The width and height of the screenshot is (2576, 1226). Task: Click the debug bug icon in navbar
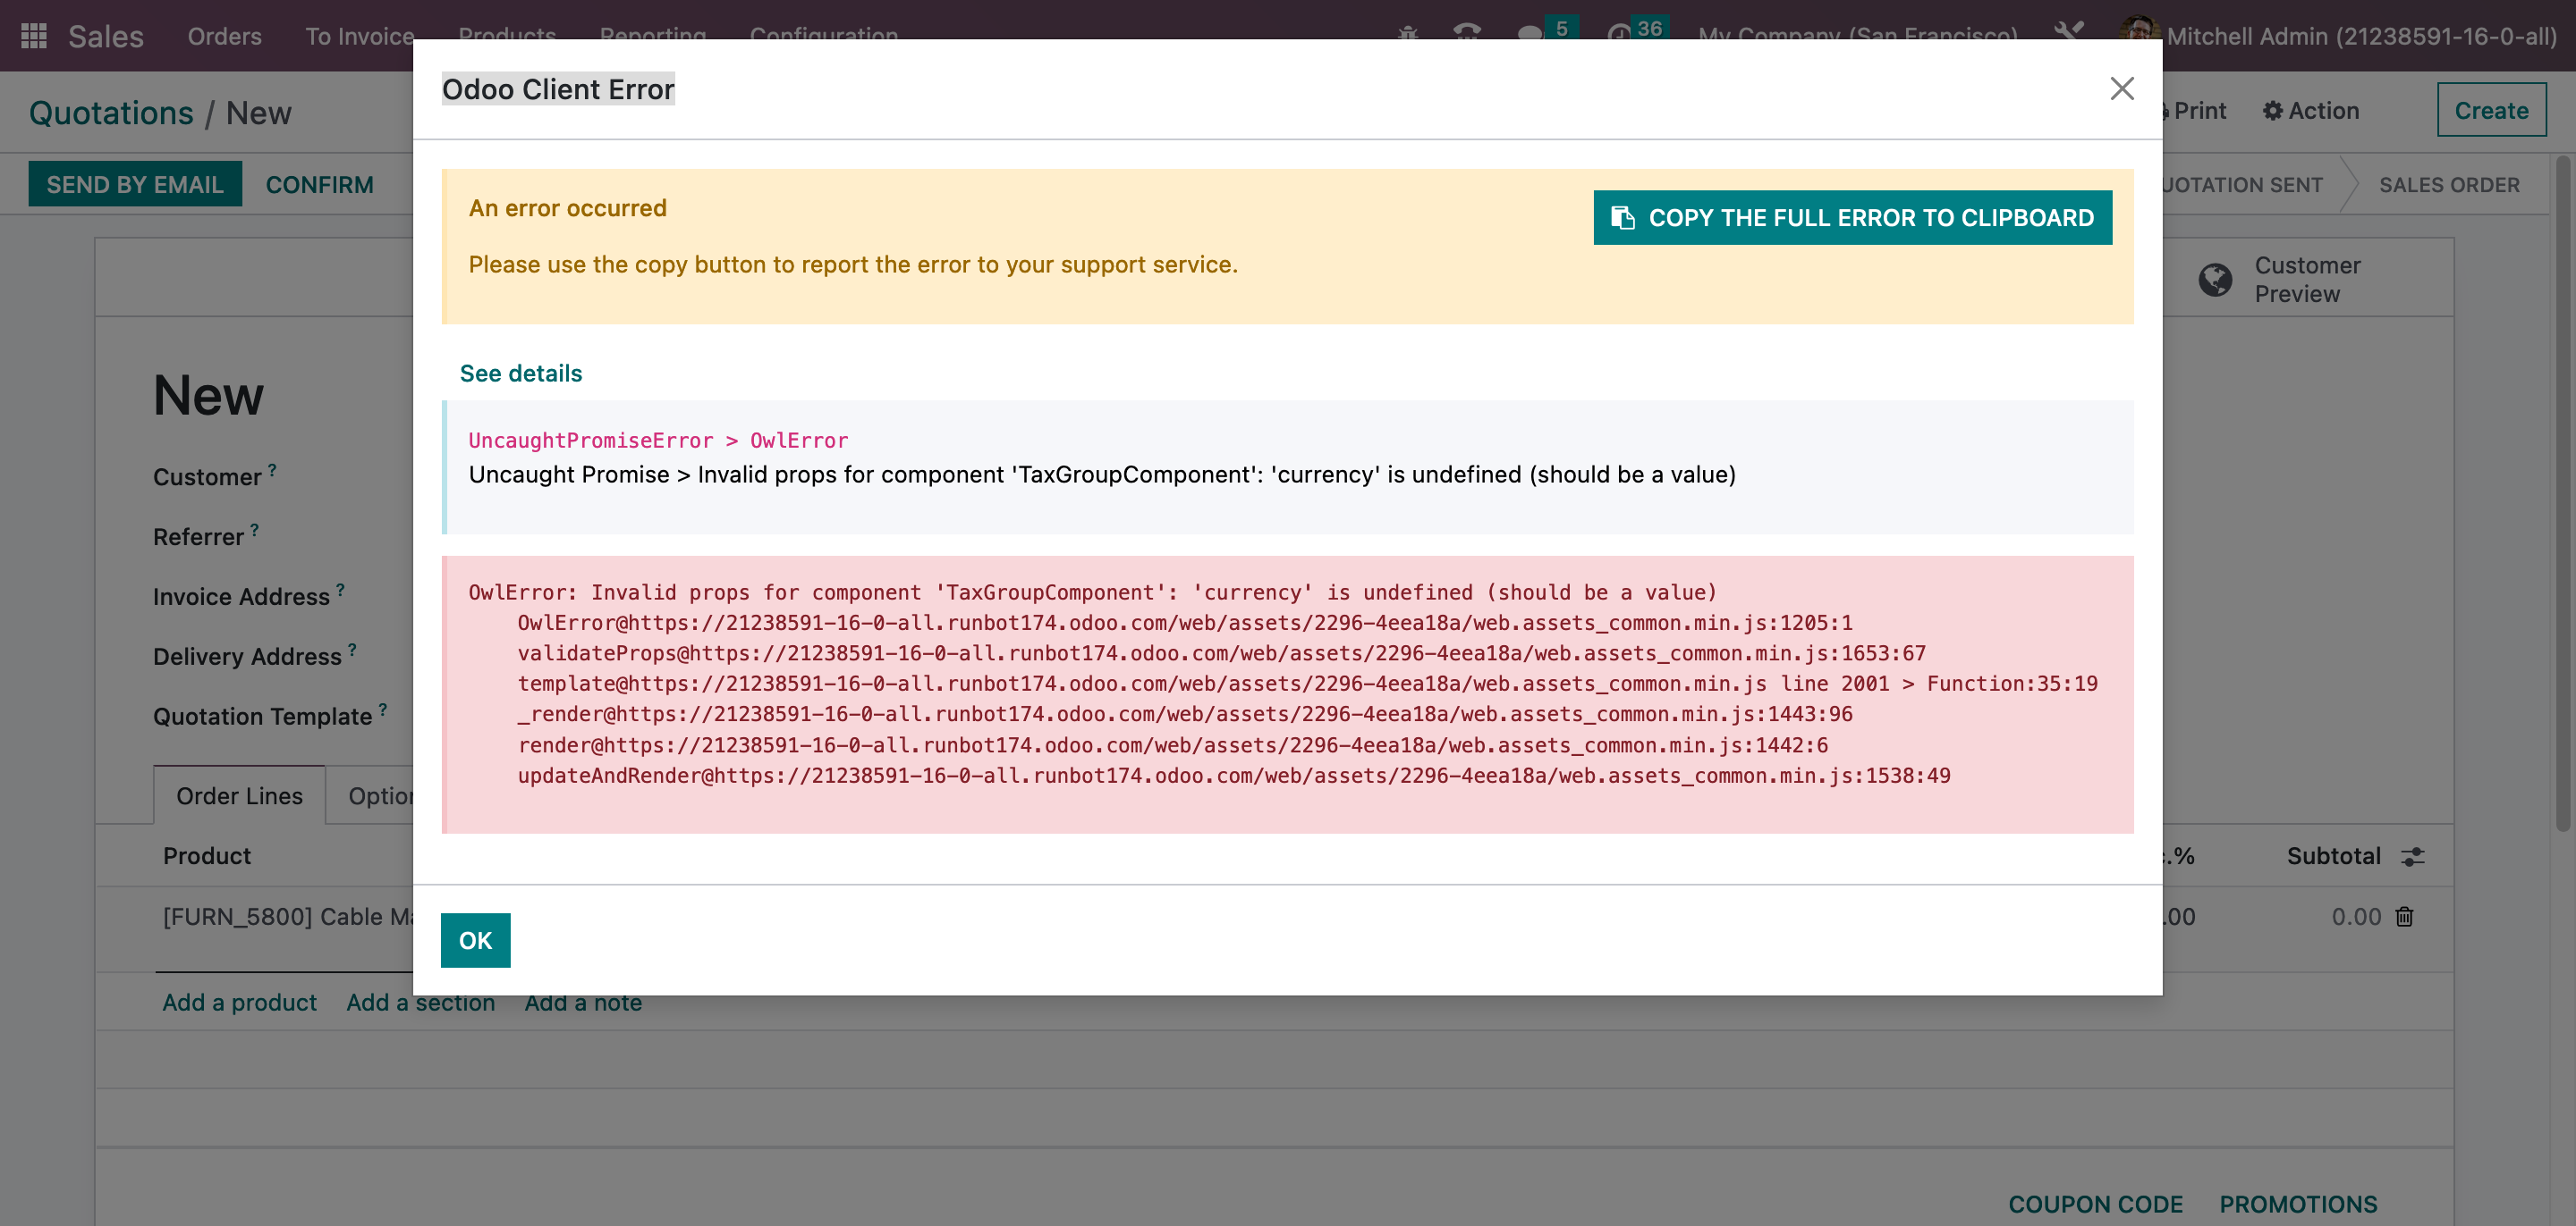(x=1408, y=34)
